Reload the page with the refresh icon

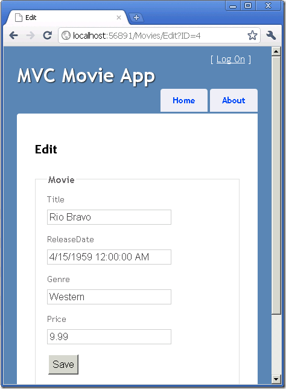(47, 36)
